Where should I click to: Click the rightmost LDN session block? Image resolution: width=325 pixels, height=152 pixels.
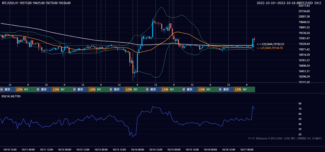[x=238, y=89]
